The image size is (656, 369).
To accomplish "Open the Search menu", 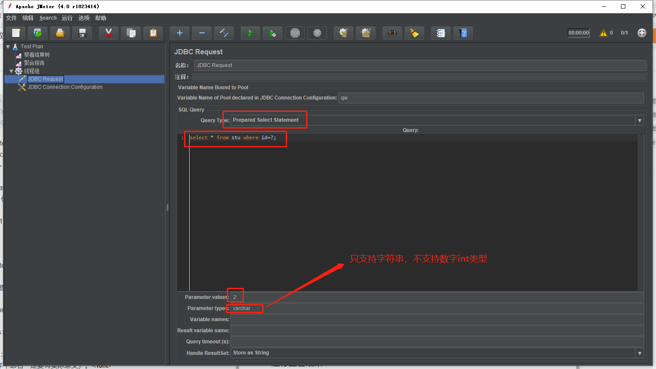I will pos(48,18).
